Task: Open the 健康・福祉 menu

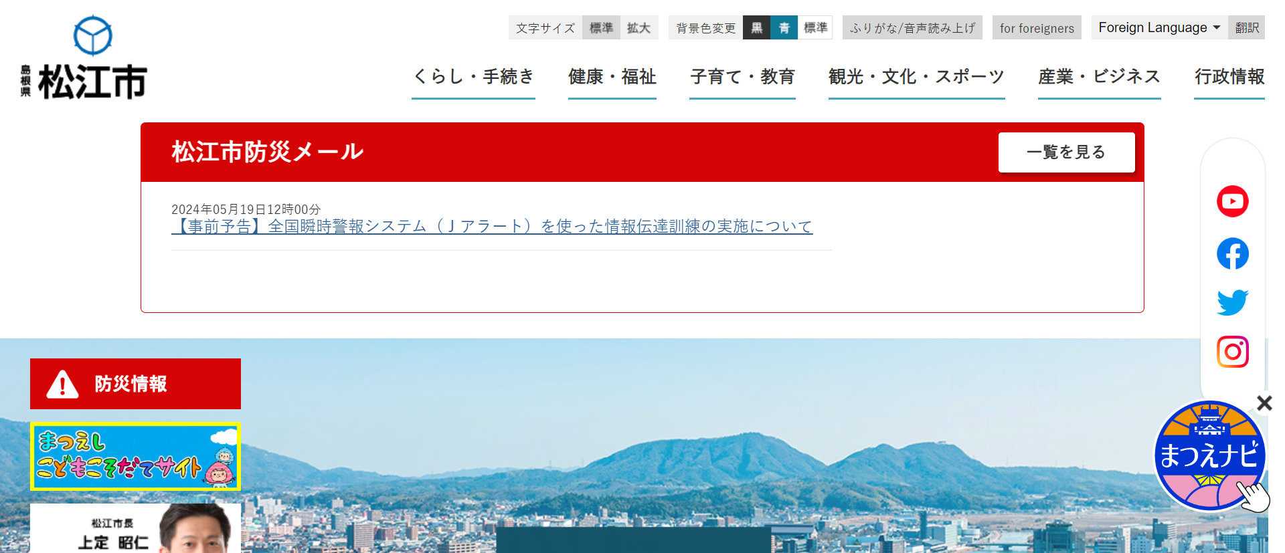Action: click(x=612, y=78)
